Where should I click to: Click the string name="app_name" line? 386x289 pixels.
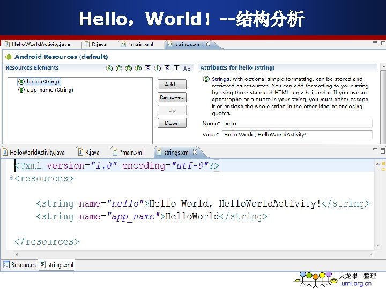tap(152, 217)
